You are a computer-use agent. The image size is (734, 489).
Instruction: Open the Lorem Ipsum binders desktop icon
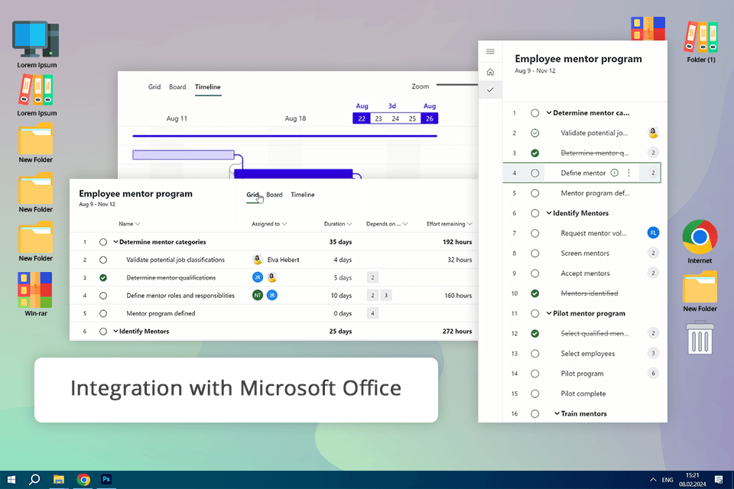pos(37,96)
